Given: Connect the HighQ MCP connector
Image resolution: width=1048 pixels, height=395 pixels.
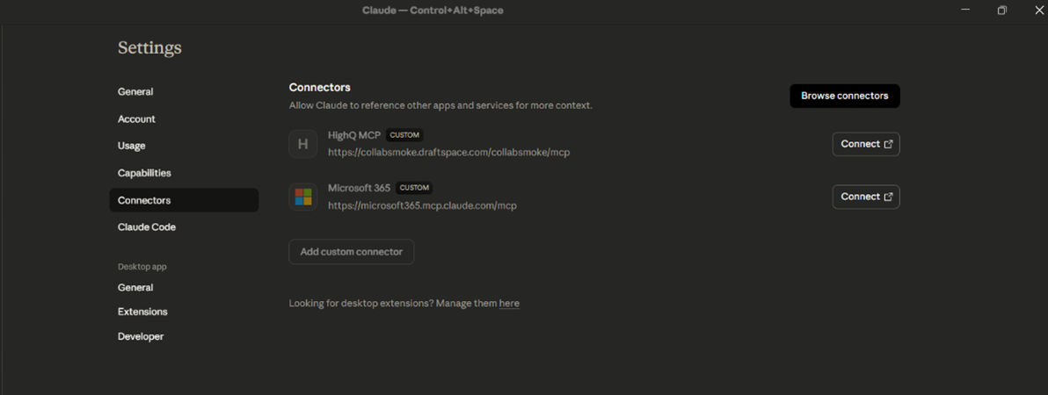Looking at the screenshot, I should click(x=865, y=144).
